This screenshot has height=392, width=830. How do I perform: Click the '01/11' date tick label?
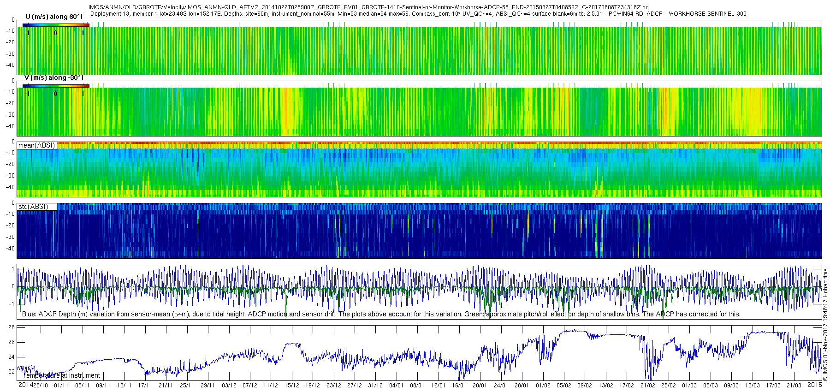61,386
